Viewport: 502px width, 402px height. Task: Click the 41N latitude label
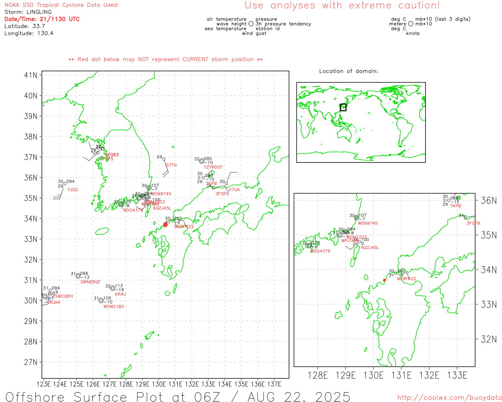(31, 75)
